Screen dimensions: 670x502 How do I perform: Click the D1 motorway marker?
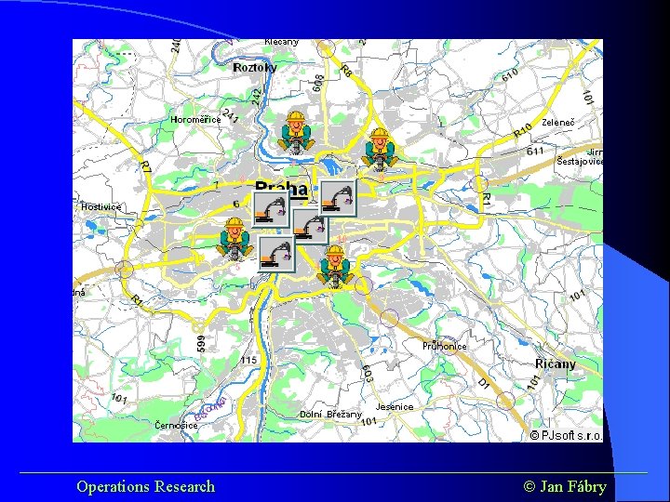pos(483,383)
